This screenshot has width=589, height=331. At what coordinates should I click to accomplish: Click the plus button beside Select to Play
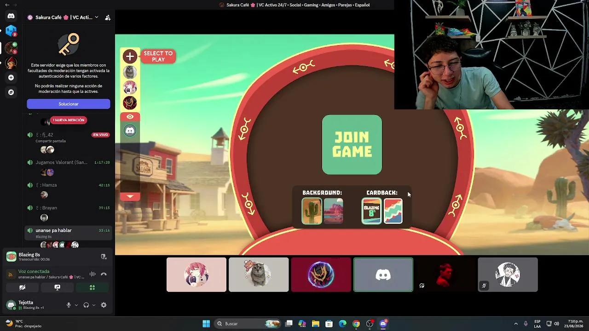130,57
